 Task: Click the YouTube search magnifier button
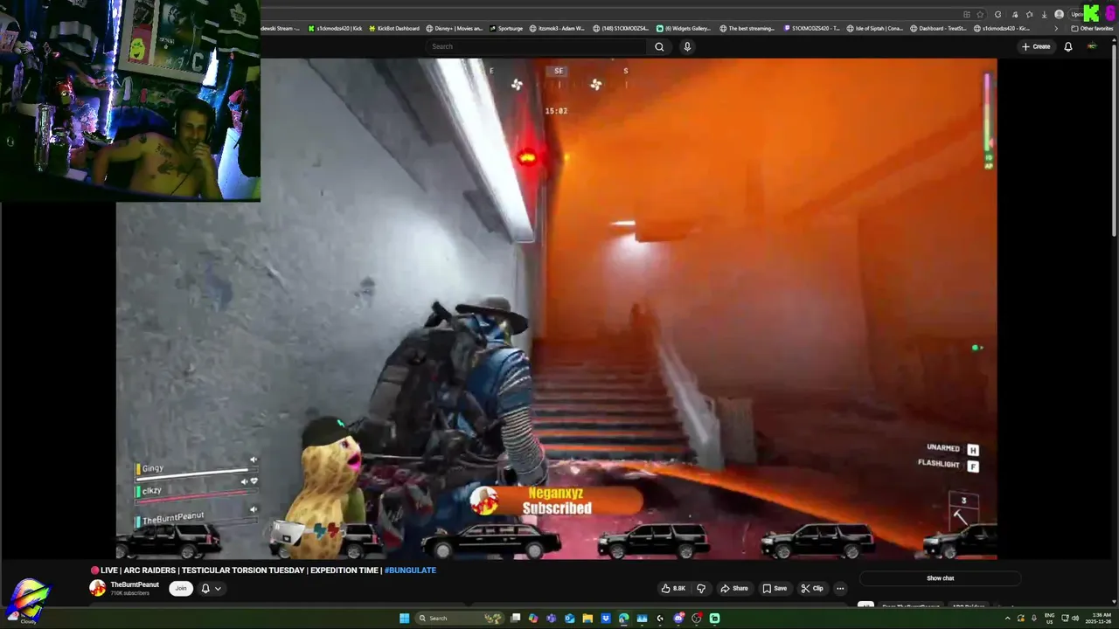(x=659, y=46)
